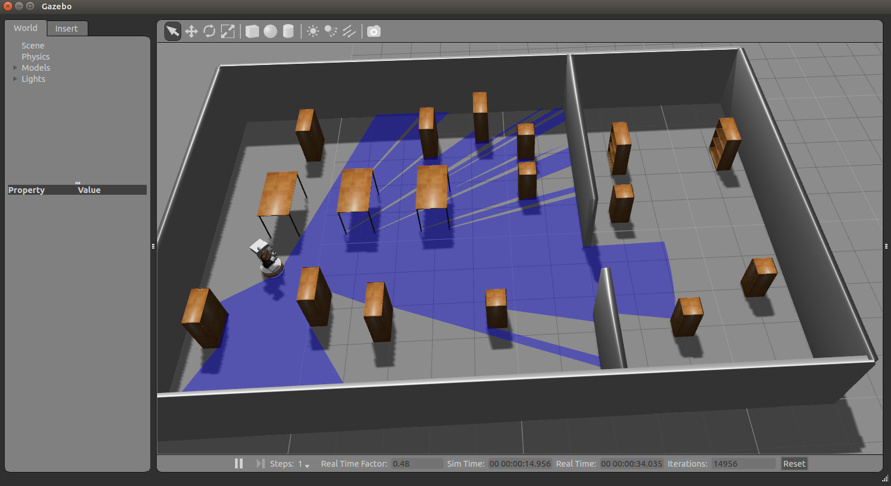Activate the scale mode tool
This screenshot has width=891, height=486.
tap(227, 31)
